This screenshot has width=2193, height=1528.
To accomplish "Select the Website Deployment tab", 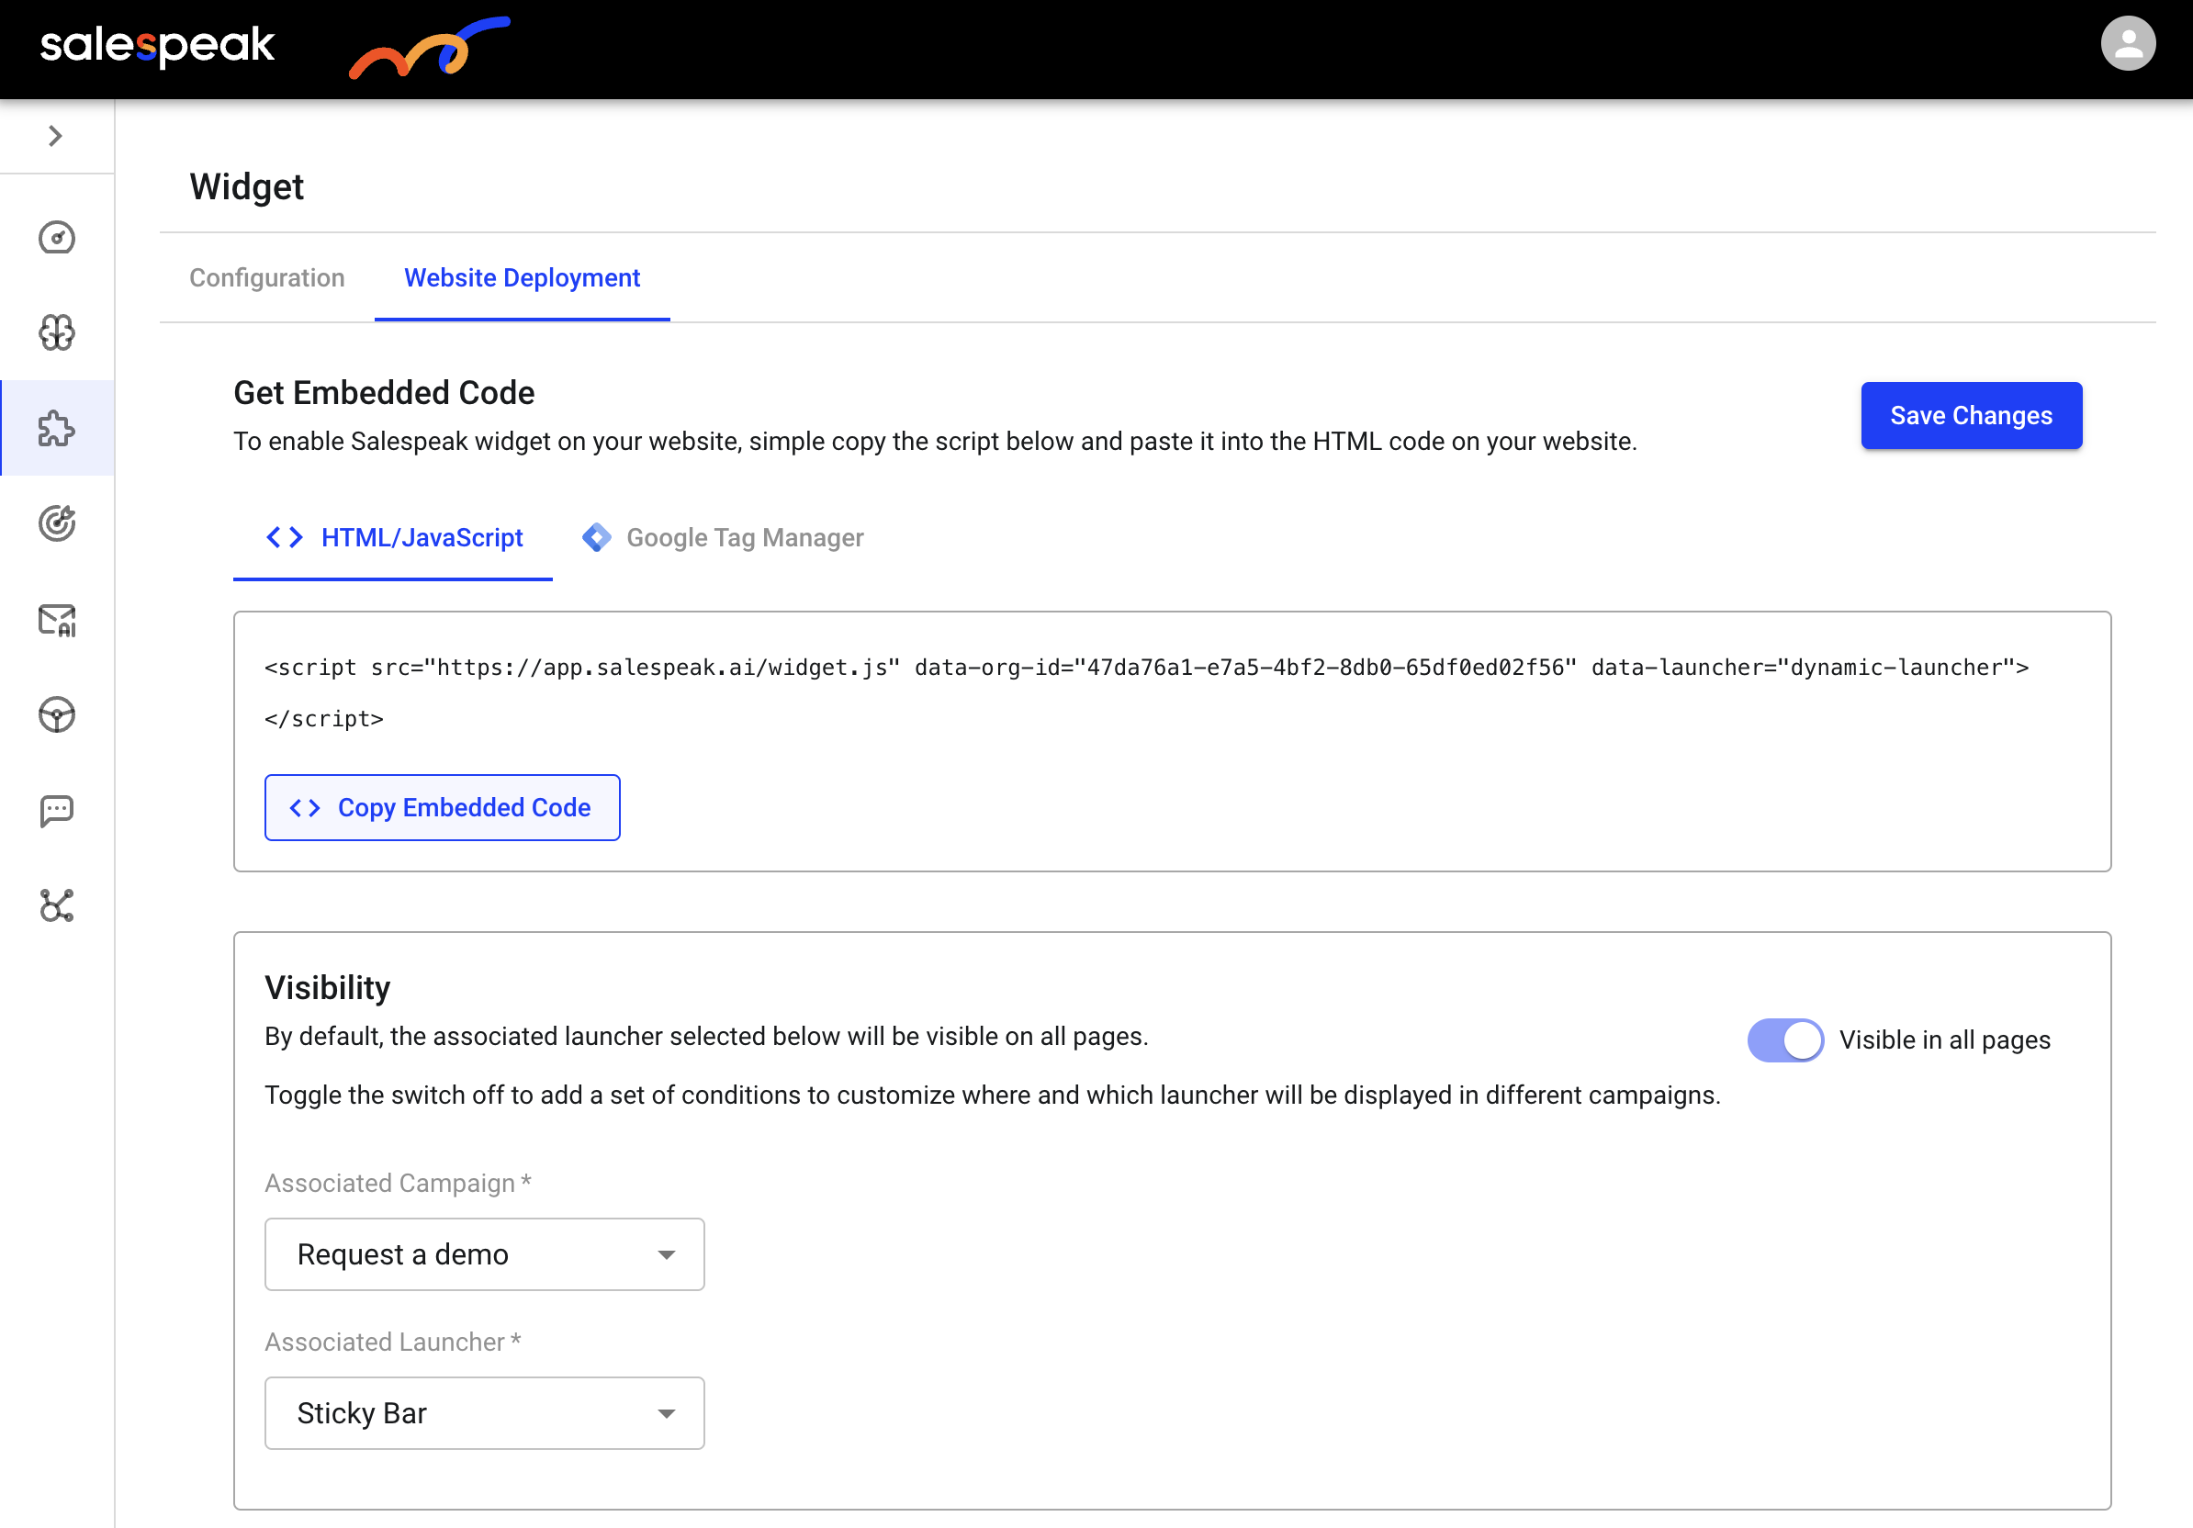I will [522, 278].
